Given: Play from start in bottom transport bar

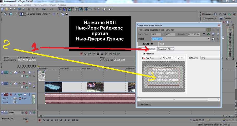Looking at the screenshot, I should pyautogui.click(x=48, y=120).
